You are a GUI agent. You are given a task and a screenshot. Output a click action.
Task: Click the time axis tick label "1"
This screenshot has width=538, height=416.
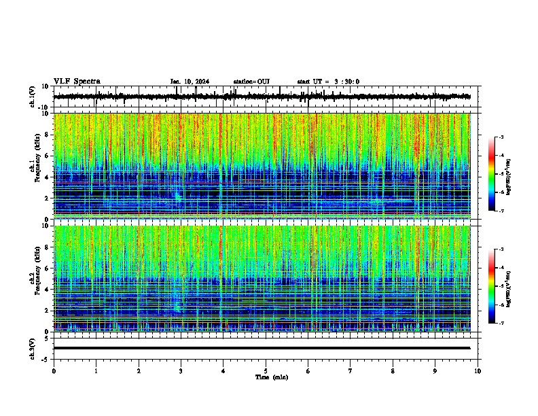click(x=96, y=371)
